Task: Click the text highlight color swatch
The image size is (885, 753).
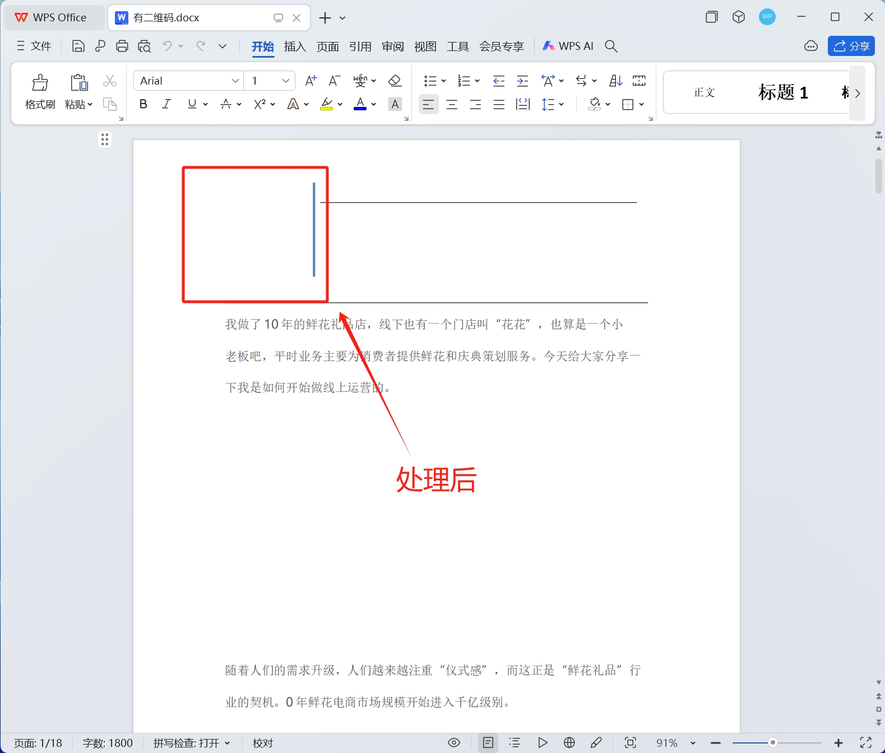Action: tap(327, 104)
